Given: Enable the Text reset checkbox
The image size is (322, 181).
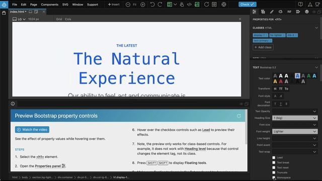Looking at the screenshot, I should click(x=274, y=167).
